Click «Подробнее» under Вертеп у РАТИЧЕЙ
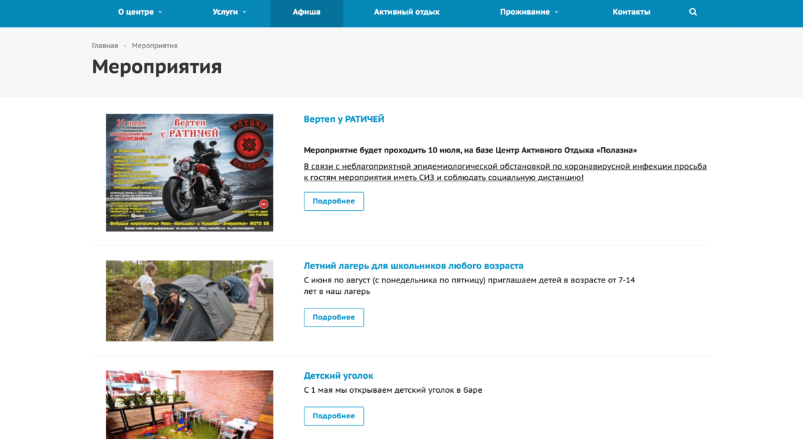Screen dimensions: 803x439 [x=334, y=201]
